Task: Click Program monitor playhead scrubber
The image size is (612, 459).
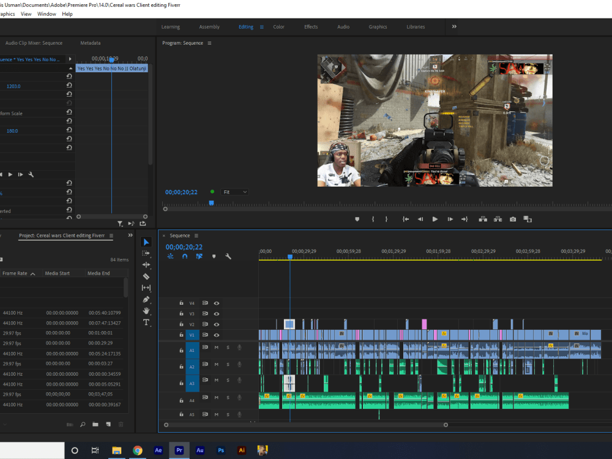Action: (x=211, y=203)
